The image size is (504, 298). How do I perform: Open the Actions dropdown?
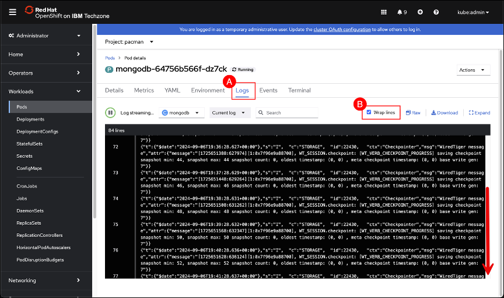tap(473, 70)
